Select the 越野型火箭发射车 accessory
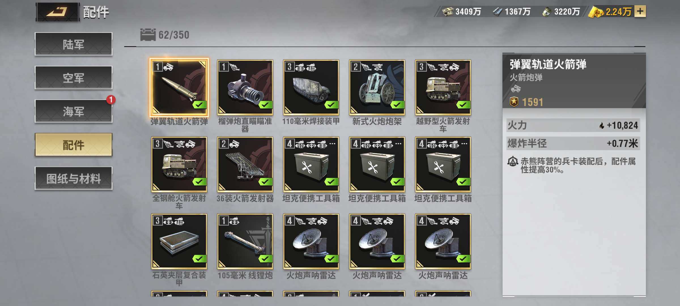The image size is (680, 306). [x=443, y=87]
